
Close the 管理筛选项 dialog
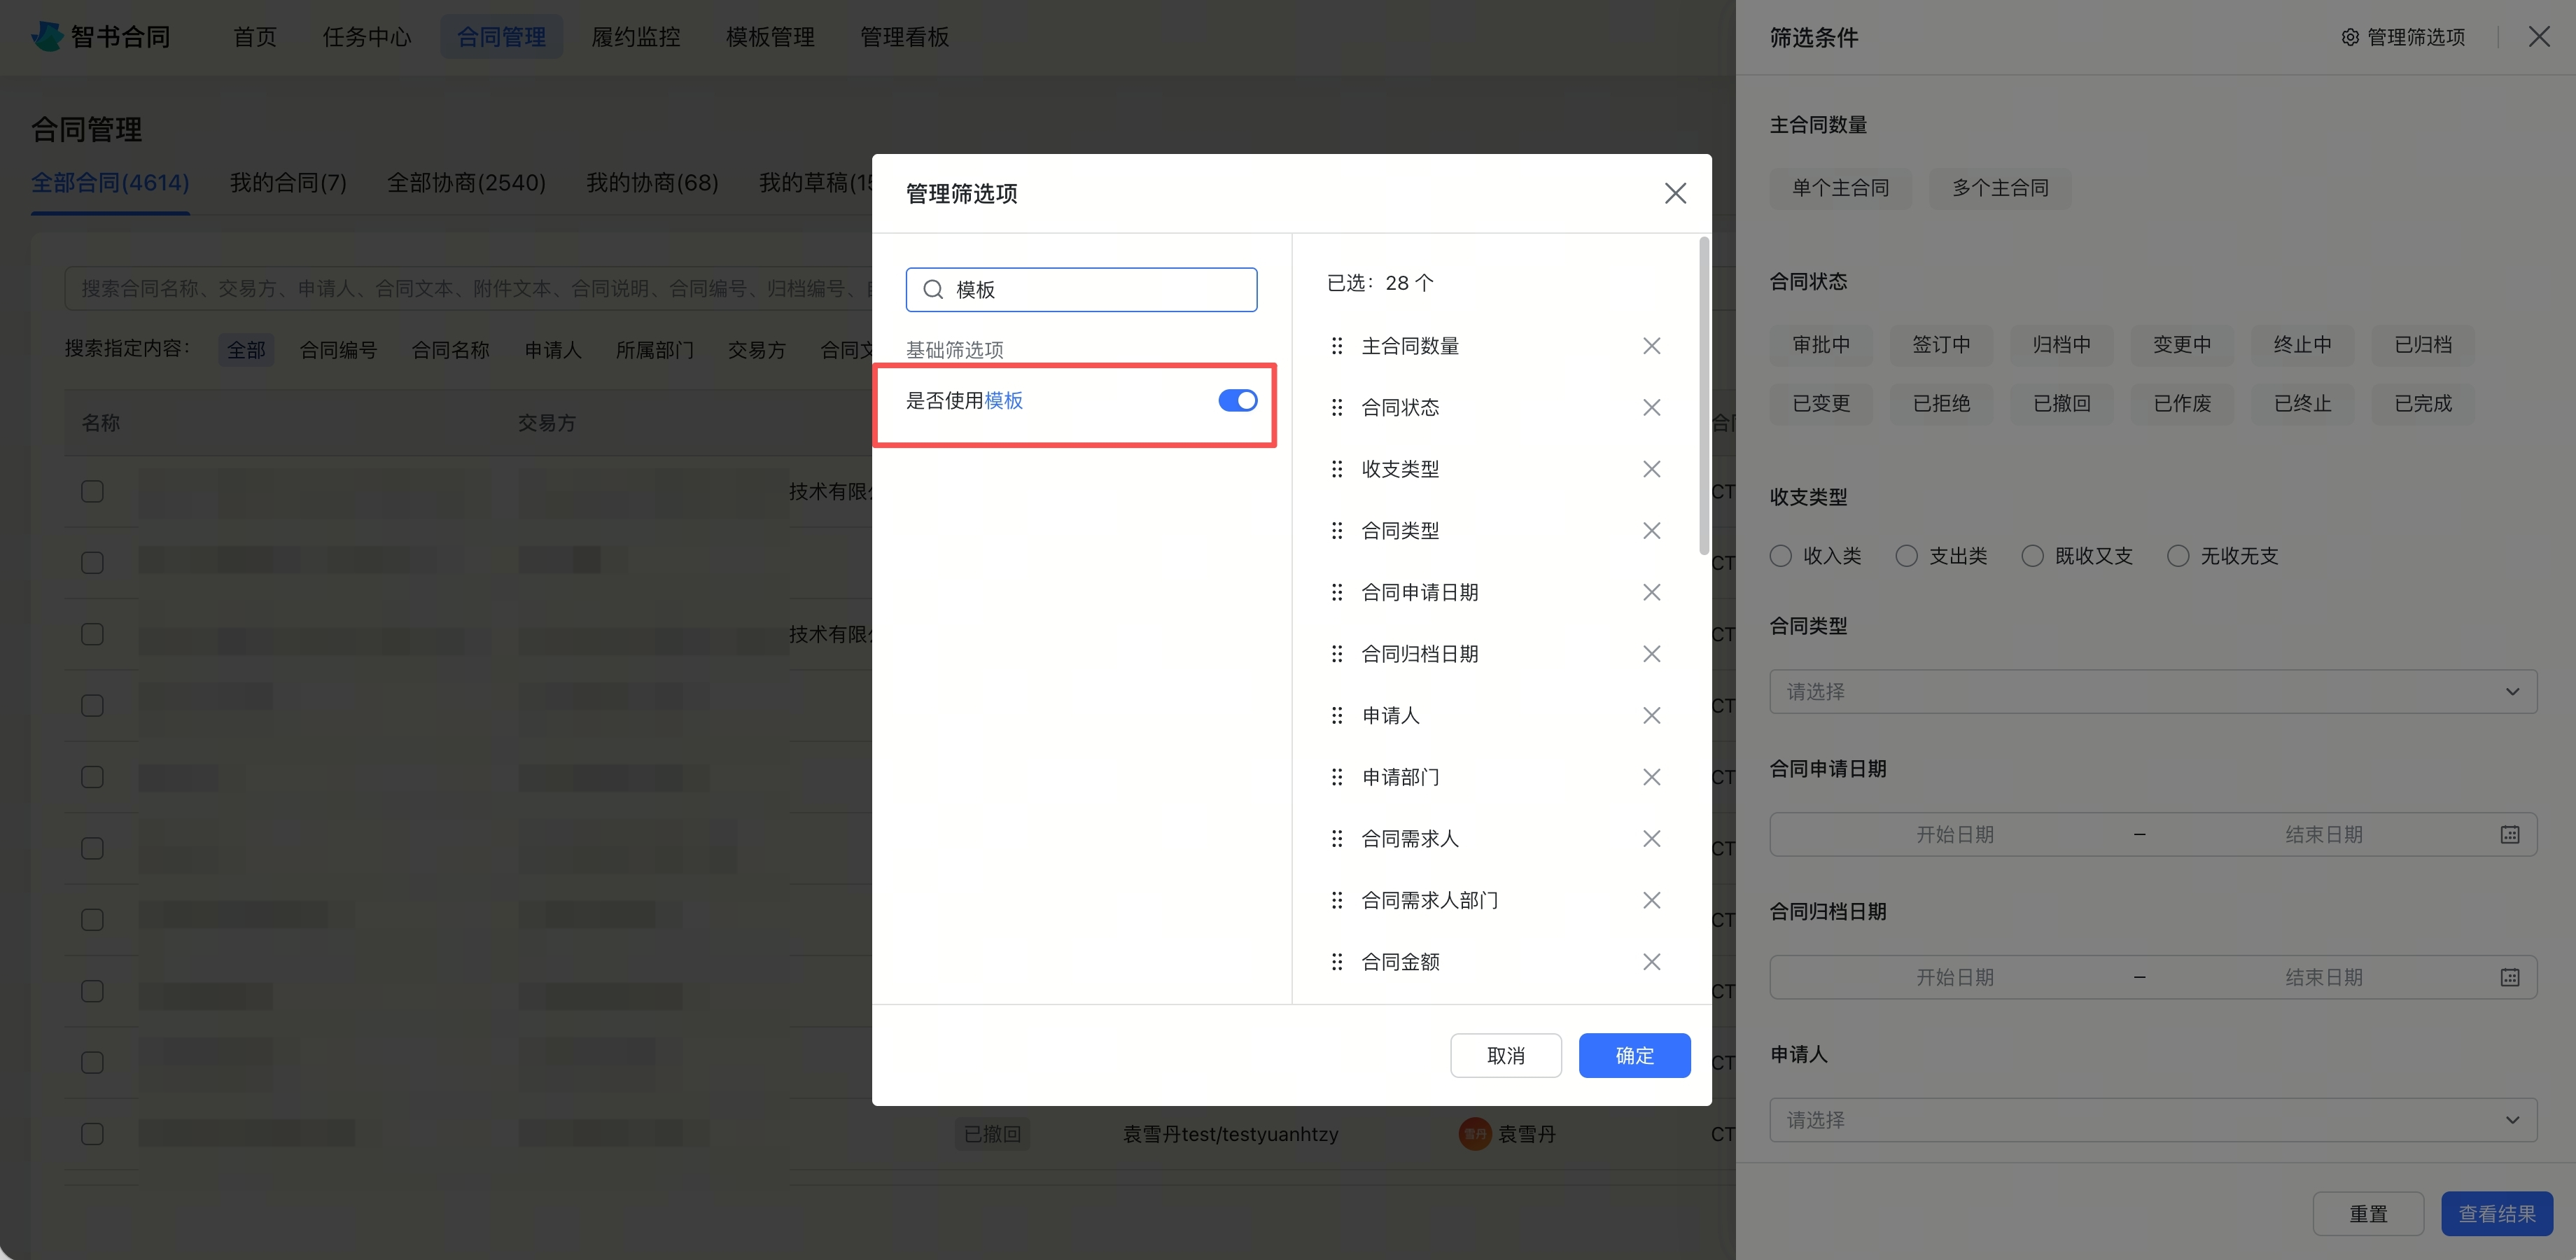1675,193
